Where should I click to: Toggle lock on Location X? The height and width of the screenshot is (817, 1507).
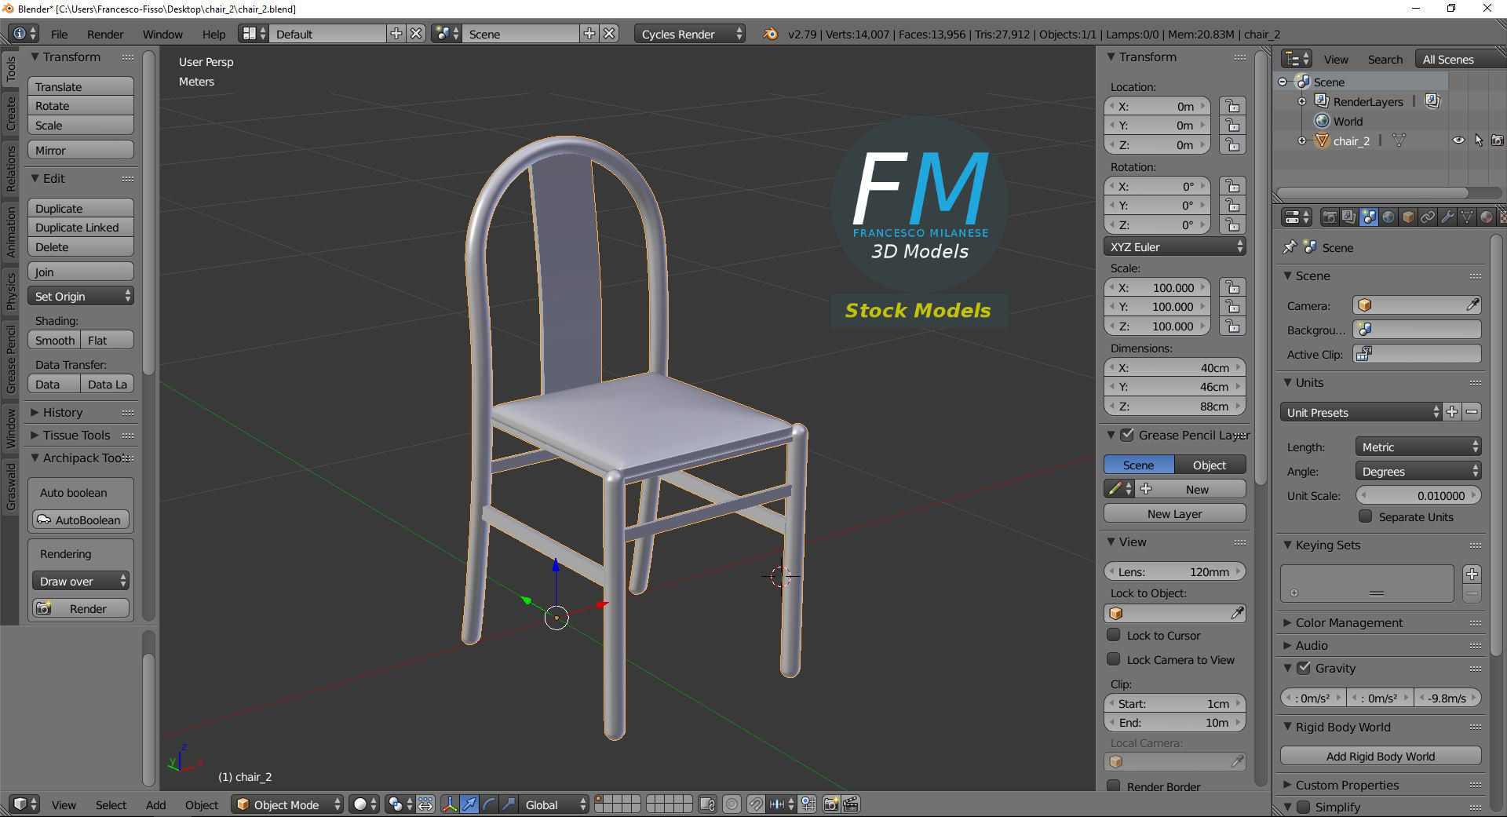click(1233, 106)
